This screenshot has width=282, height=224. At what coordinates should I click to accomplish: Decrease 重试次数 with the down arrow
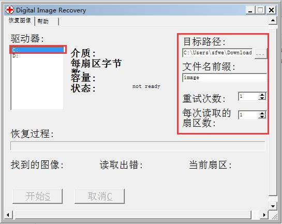pos(262,98)
